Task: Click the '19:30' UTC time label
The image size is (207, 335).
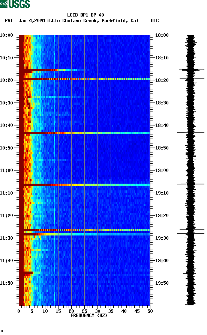Action: click(162, 238)
